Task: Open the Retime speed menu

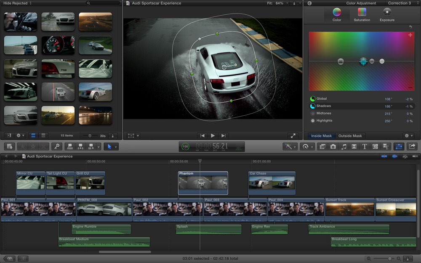Action: coord(306,146)
